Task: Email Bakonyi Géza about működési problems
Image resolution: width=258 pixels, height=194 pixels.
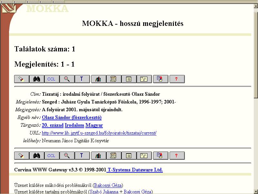Action: coord(108,185)
